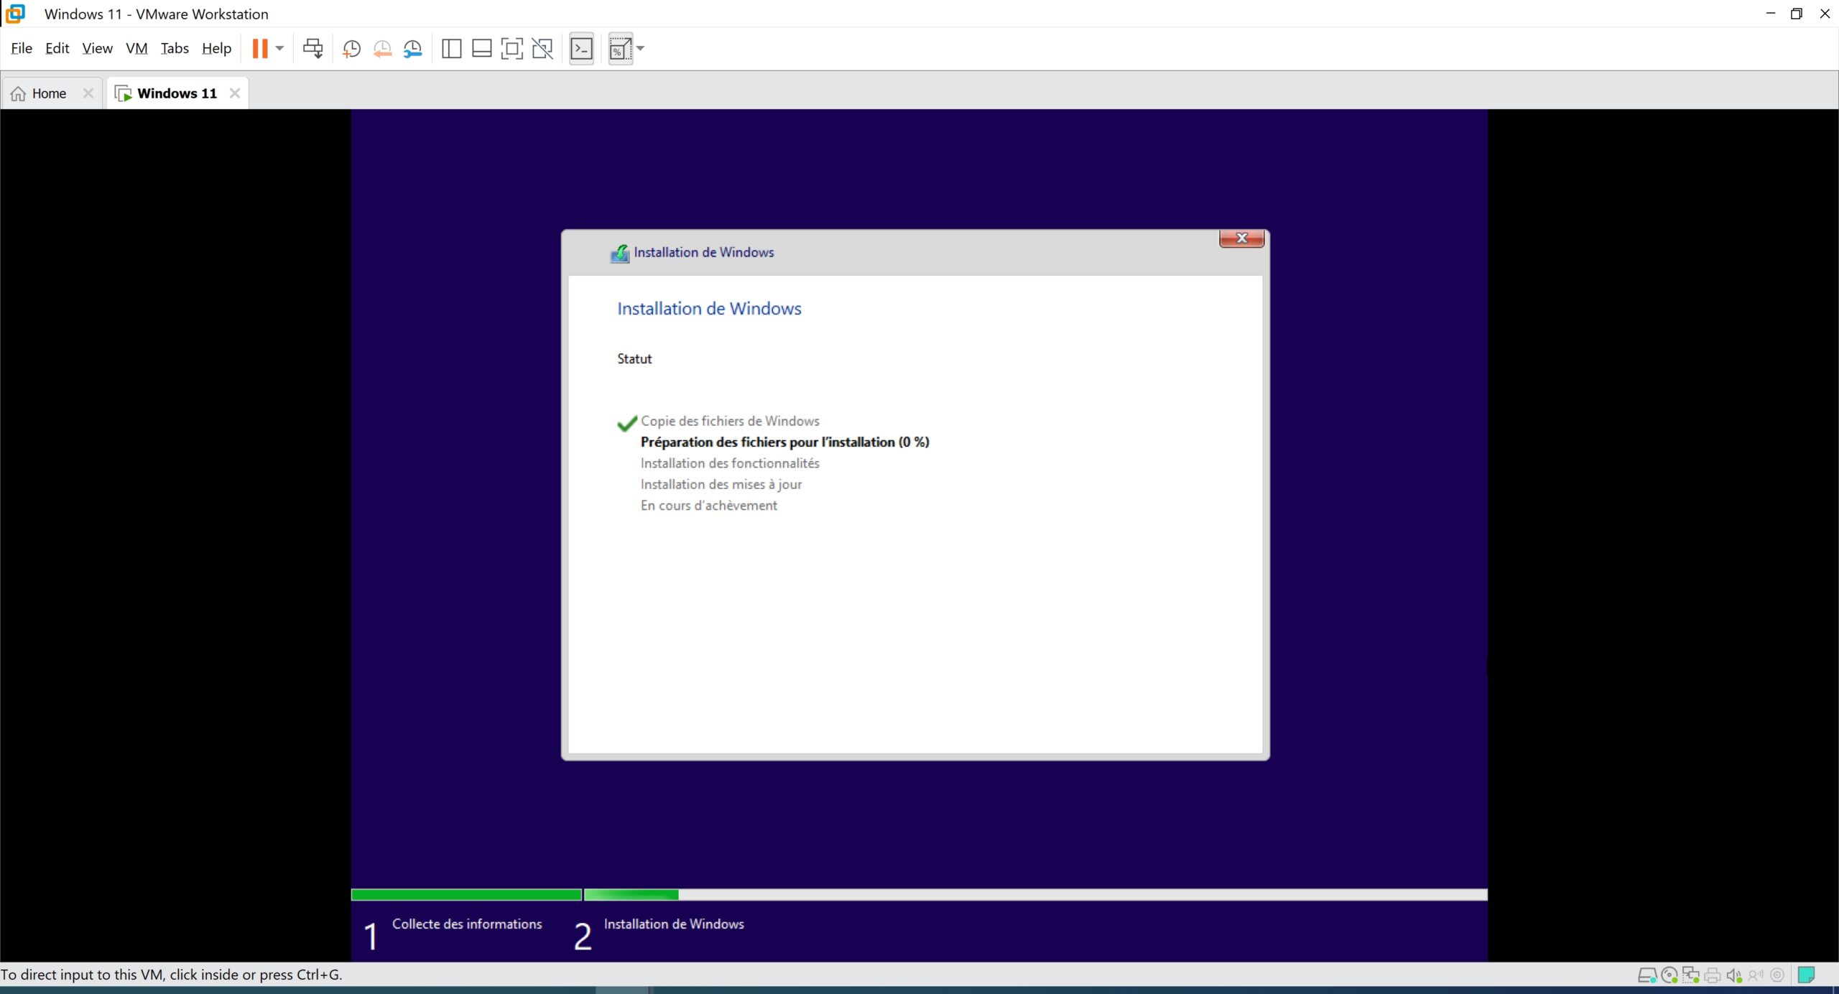Image resolution: width=1839 pixels, height=994 pixels.
Task: Click the printer device status icon
Action: click(1713, 975)
